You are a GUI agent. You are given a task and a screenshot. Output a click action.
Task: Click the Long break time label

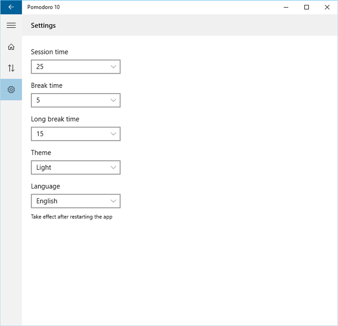tap(55, 119)
